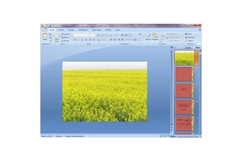
Task: Click the Office button logo
Action: 43,27
